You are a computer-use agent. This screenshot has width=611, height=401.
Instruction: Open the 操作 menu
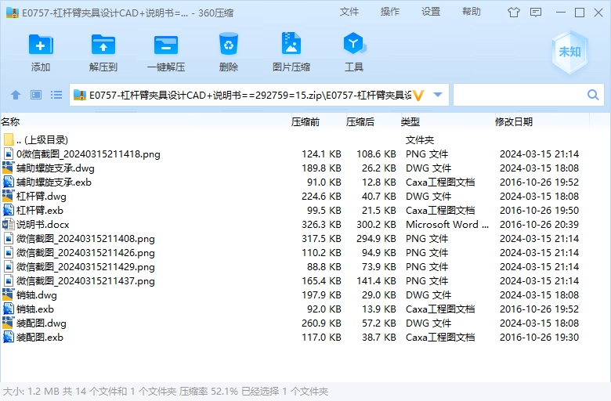tap(390, 12)
